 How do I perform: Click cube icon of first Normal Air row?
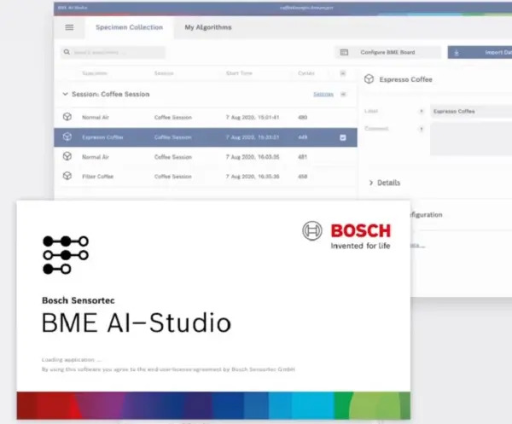pyautogui.click(x=67, y=116)
